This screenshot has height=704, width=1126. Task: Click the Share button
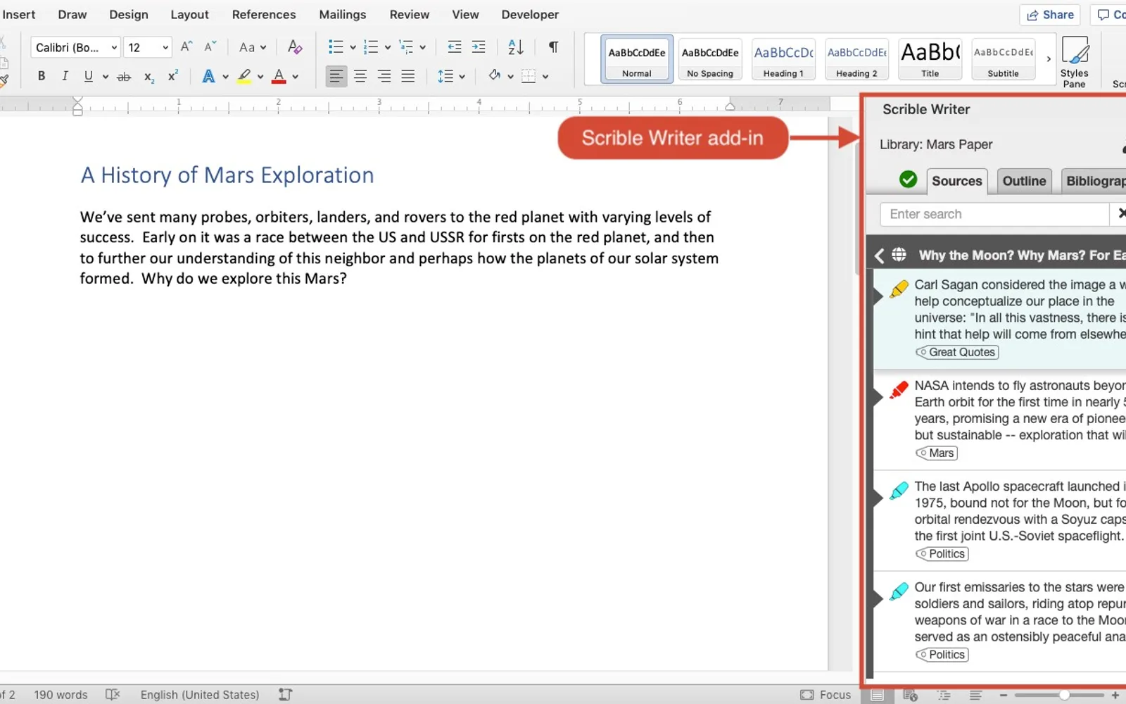point(1050,15)
